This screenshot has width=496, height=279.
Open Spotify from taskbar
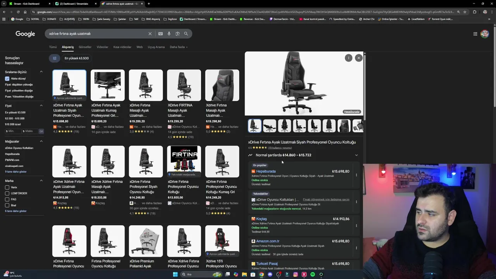(313, 274)
